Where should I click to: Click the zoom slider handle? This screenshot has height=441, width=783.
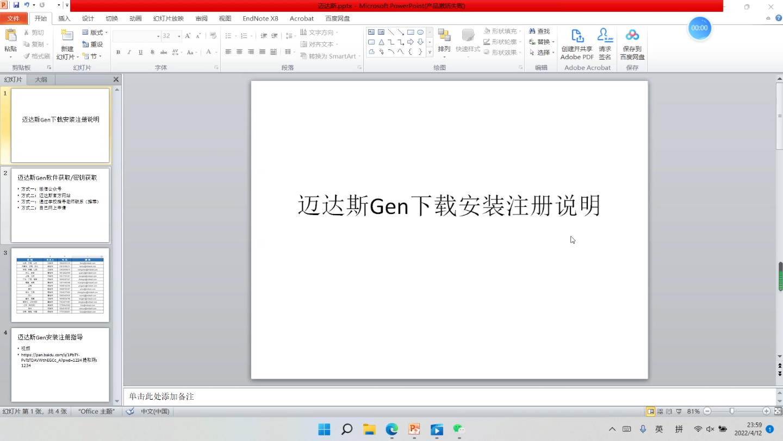732,411
